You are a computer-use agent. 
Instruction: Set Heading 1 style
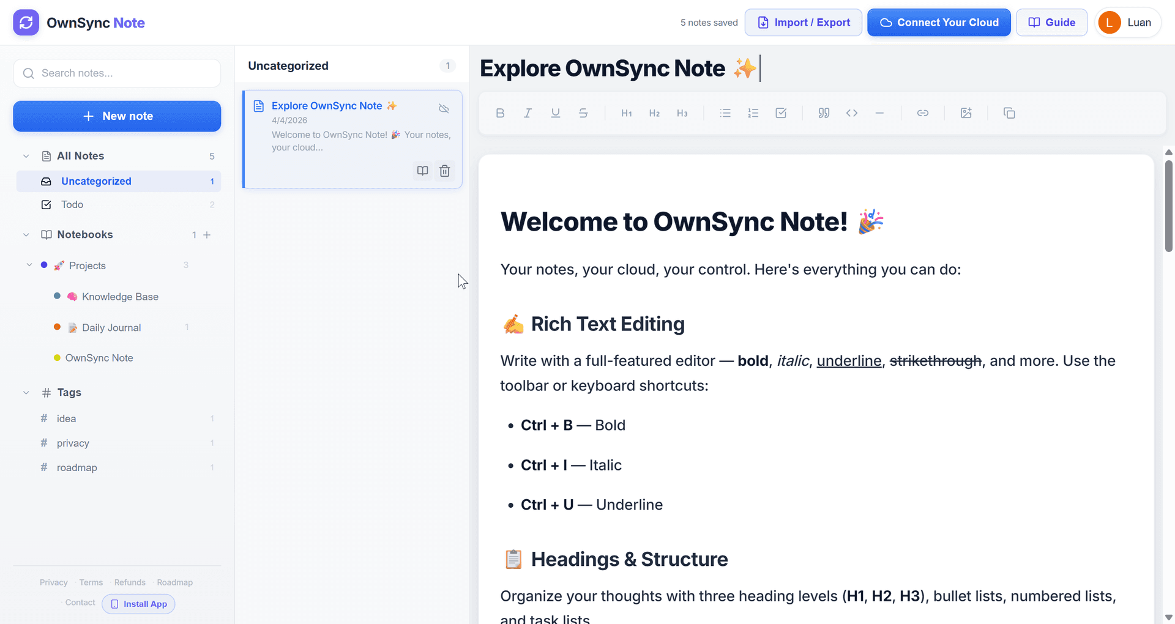(627, 113)
